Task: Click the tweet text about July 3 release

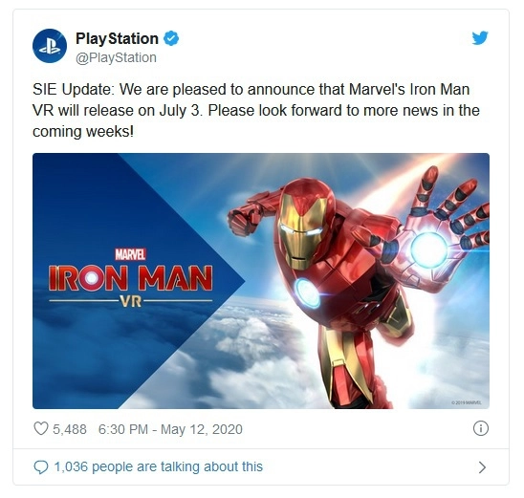Action: (x=256, y=110)
